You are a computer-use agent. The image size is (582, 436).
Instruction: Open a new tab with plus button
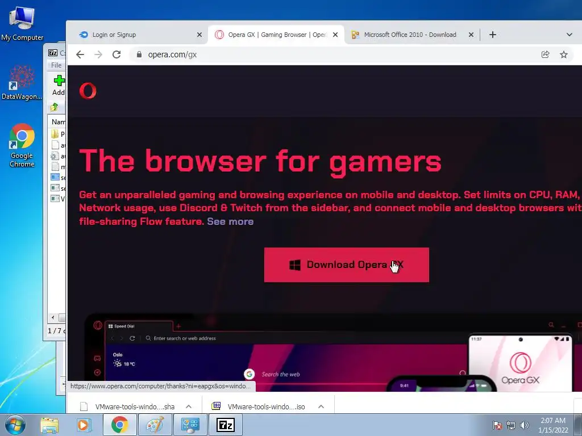493,35
